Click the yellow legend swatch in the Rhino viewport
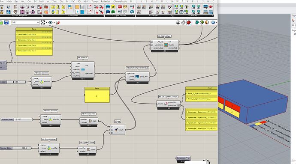Screen dimensions: 296x164 [x=258, y=124]
